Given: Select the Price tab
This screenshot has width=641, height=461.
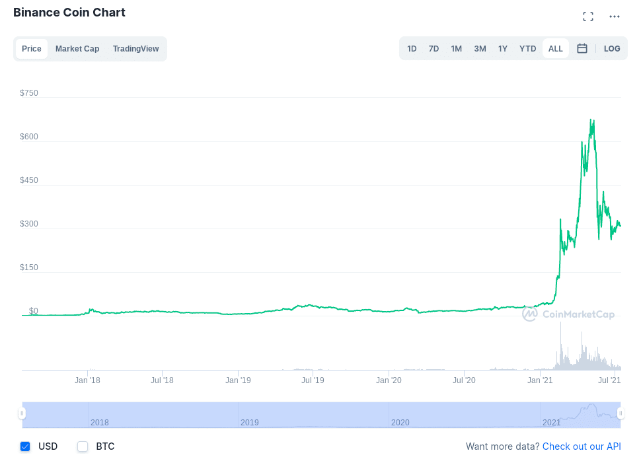Looking at the screenshot, I should coord(32,49).
